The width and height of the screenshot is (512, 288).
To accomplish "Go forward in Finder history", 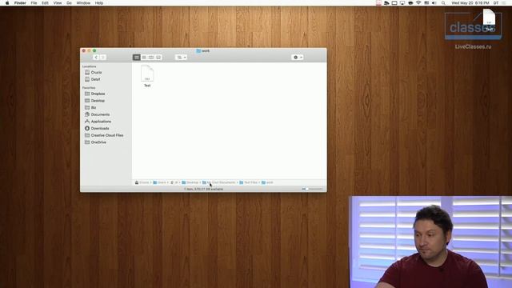I will (x=103, y=57).
